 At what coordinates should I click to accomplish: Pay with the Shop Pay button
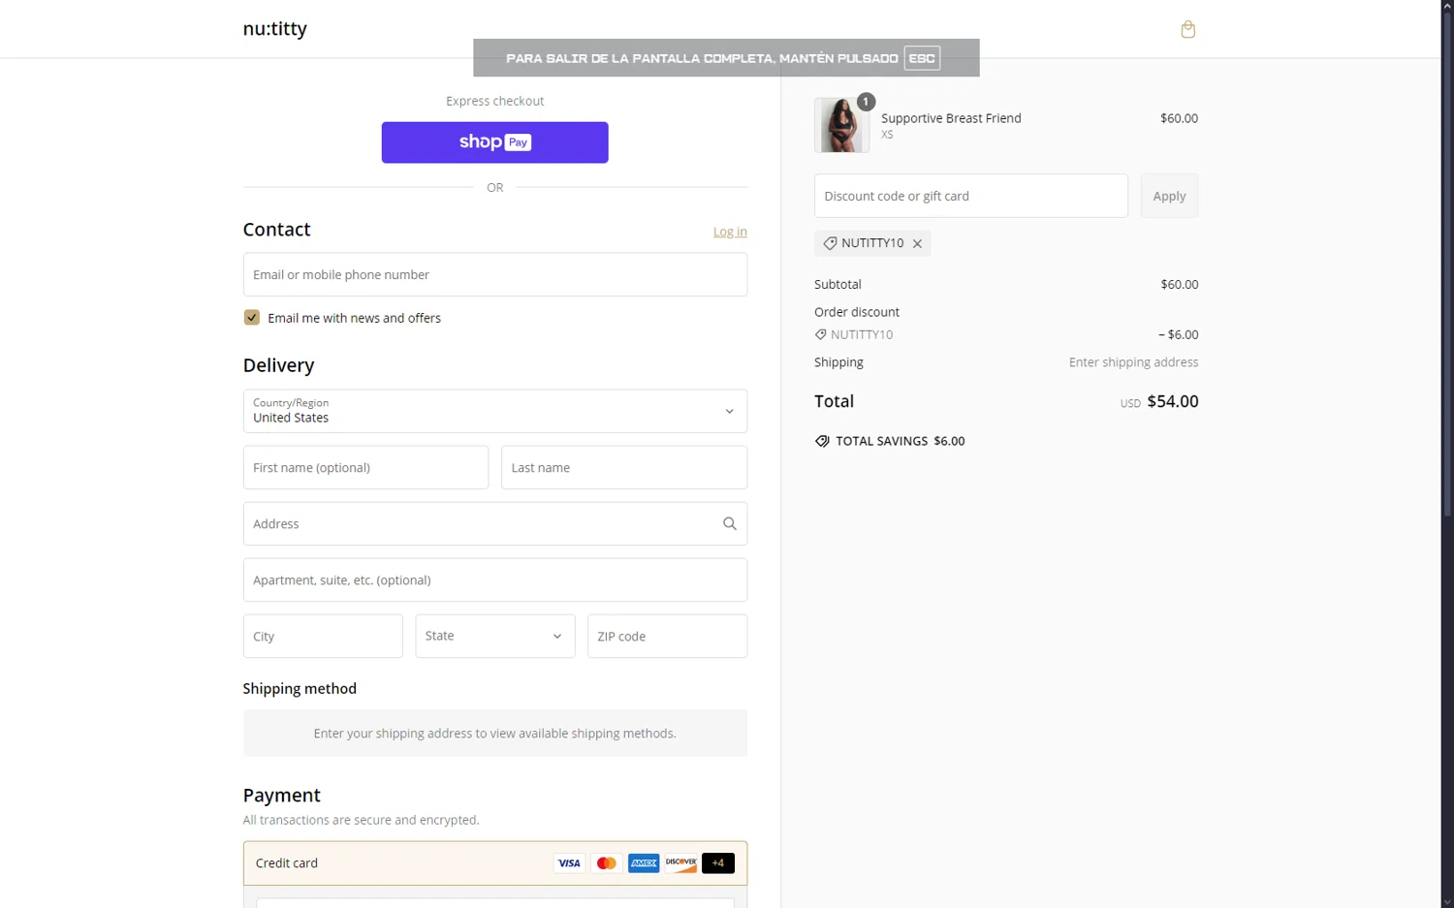pyautogui.click(x=494, y=142)
